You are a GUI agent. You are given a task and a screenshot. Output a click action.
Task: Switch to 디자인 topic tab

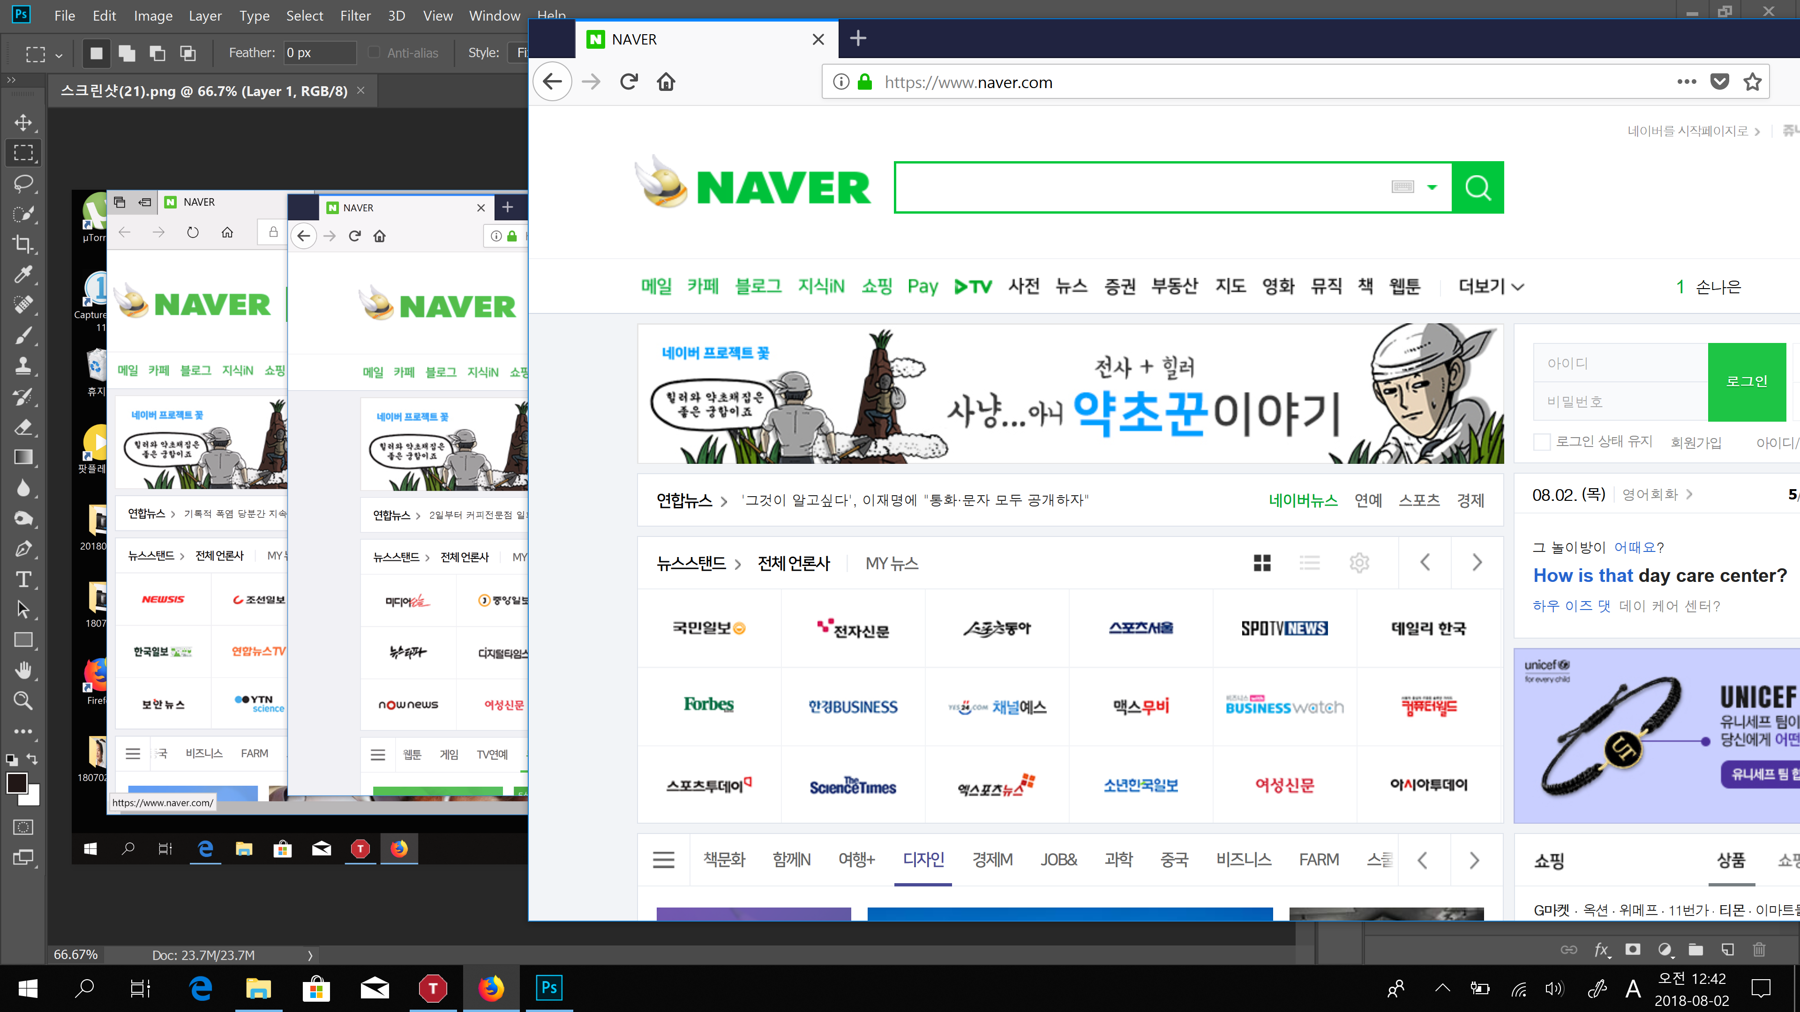[923, 860]
